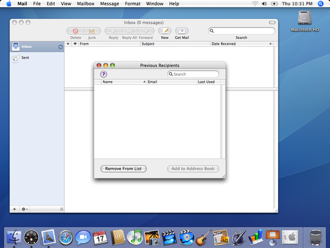Launch GarageBand from the Dock
This screenshot has height=248, width=330.
[203, 237]
